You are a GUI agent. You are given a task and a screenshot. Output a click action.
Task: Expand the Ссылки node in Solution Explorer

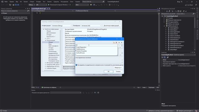[164, 18]
